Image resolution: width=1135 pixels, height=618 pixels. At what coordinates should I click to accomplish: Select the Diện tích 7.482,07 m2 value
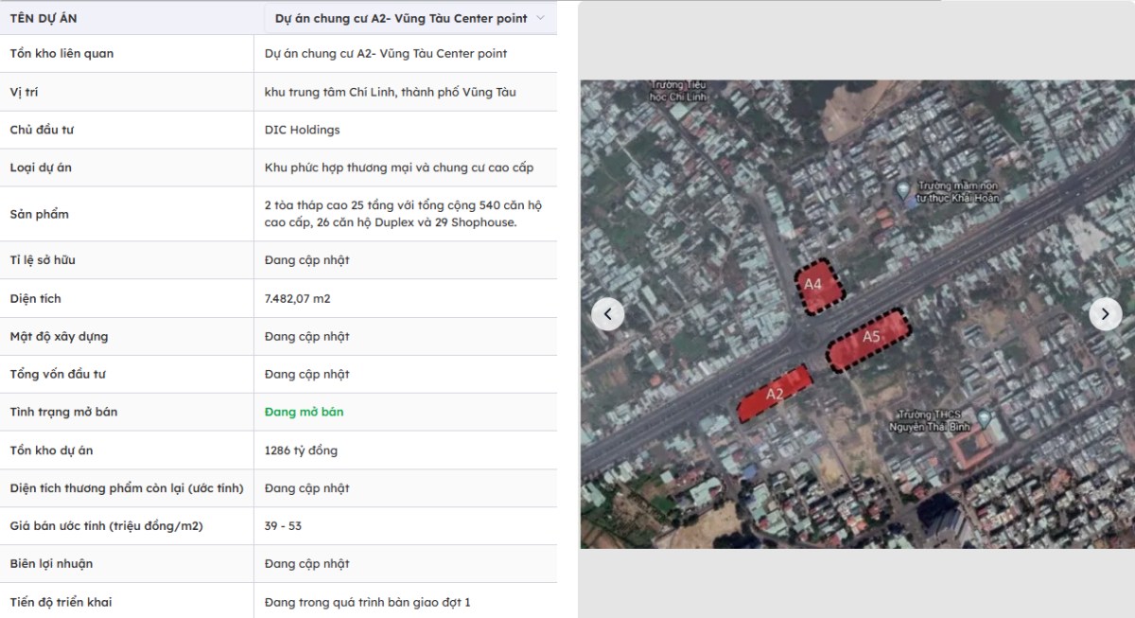pyautogui.click(x=298, y=299)
